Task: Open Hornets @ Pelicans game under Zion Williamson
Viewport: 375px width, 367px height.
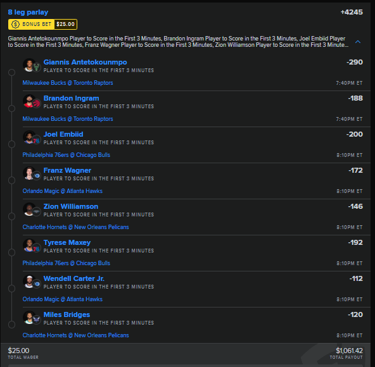Action: [75, 227]
